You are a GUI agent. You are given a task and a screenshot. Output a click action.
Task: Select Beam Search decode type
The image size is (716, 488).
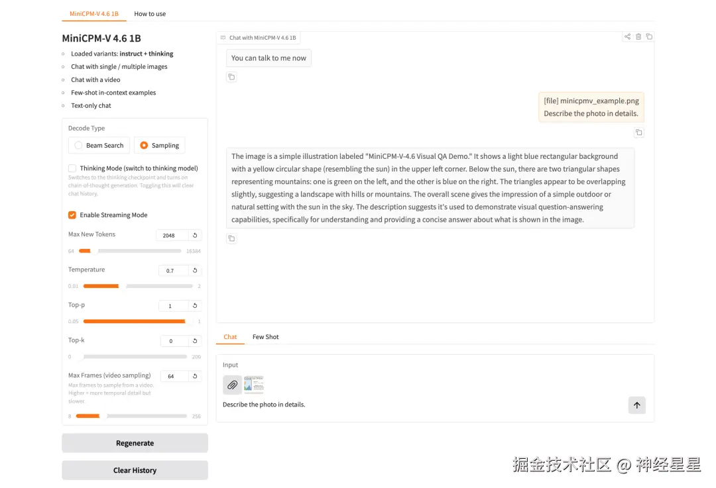coord(99,145)
